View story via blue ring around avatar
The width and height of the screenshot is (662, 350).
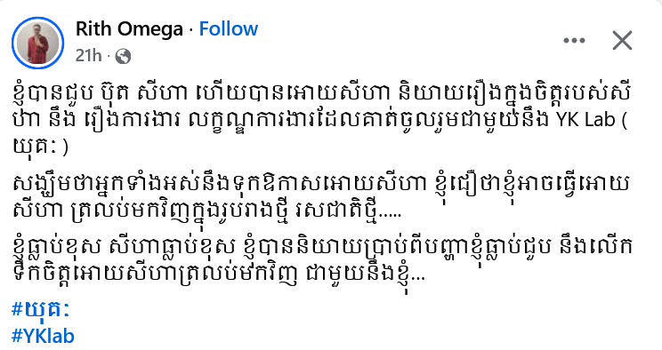point(37,43)
